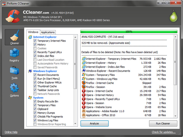The height and width of the screenshot is (137, 183).
Task: Click the Analyze button
Action: (94, 124)
